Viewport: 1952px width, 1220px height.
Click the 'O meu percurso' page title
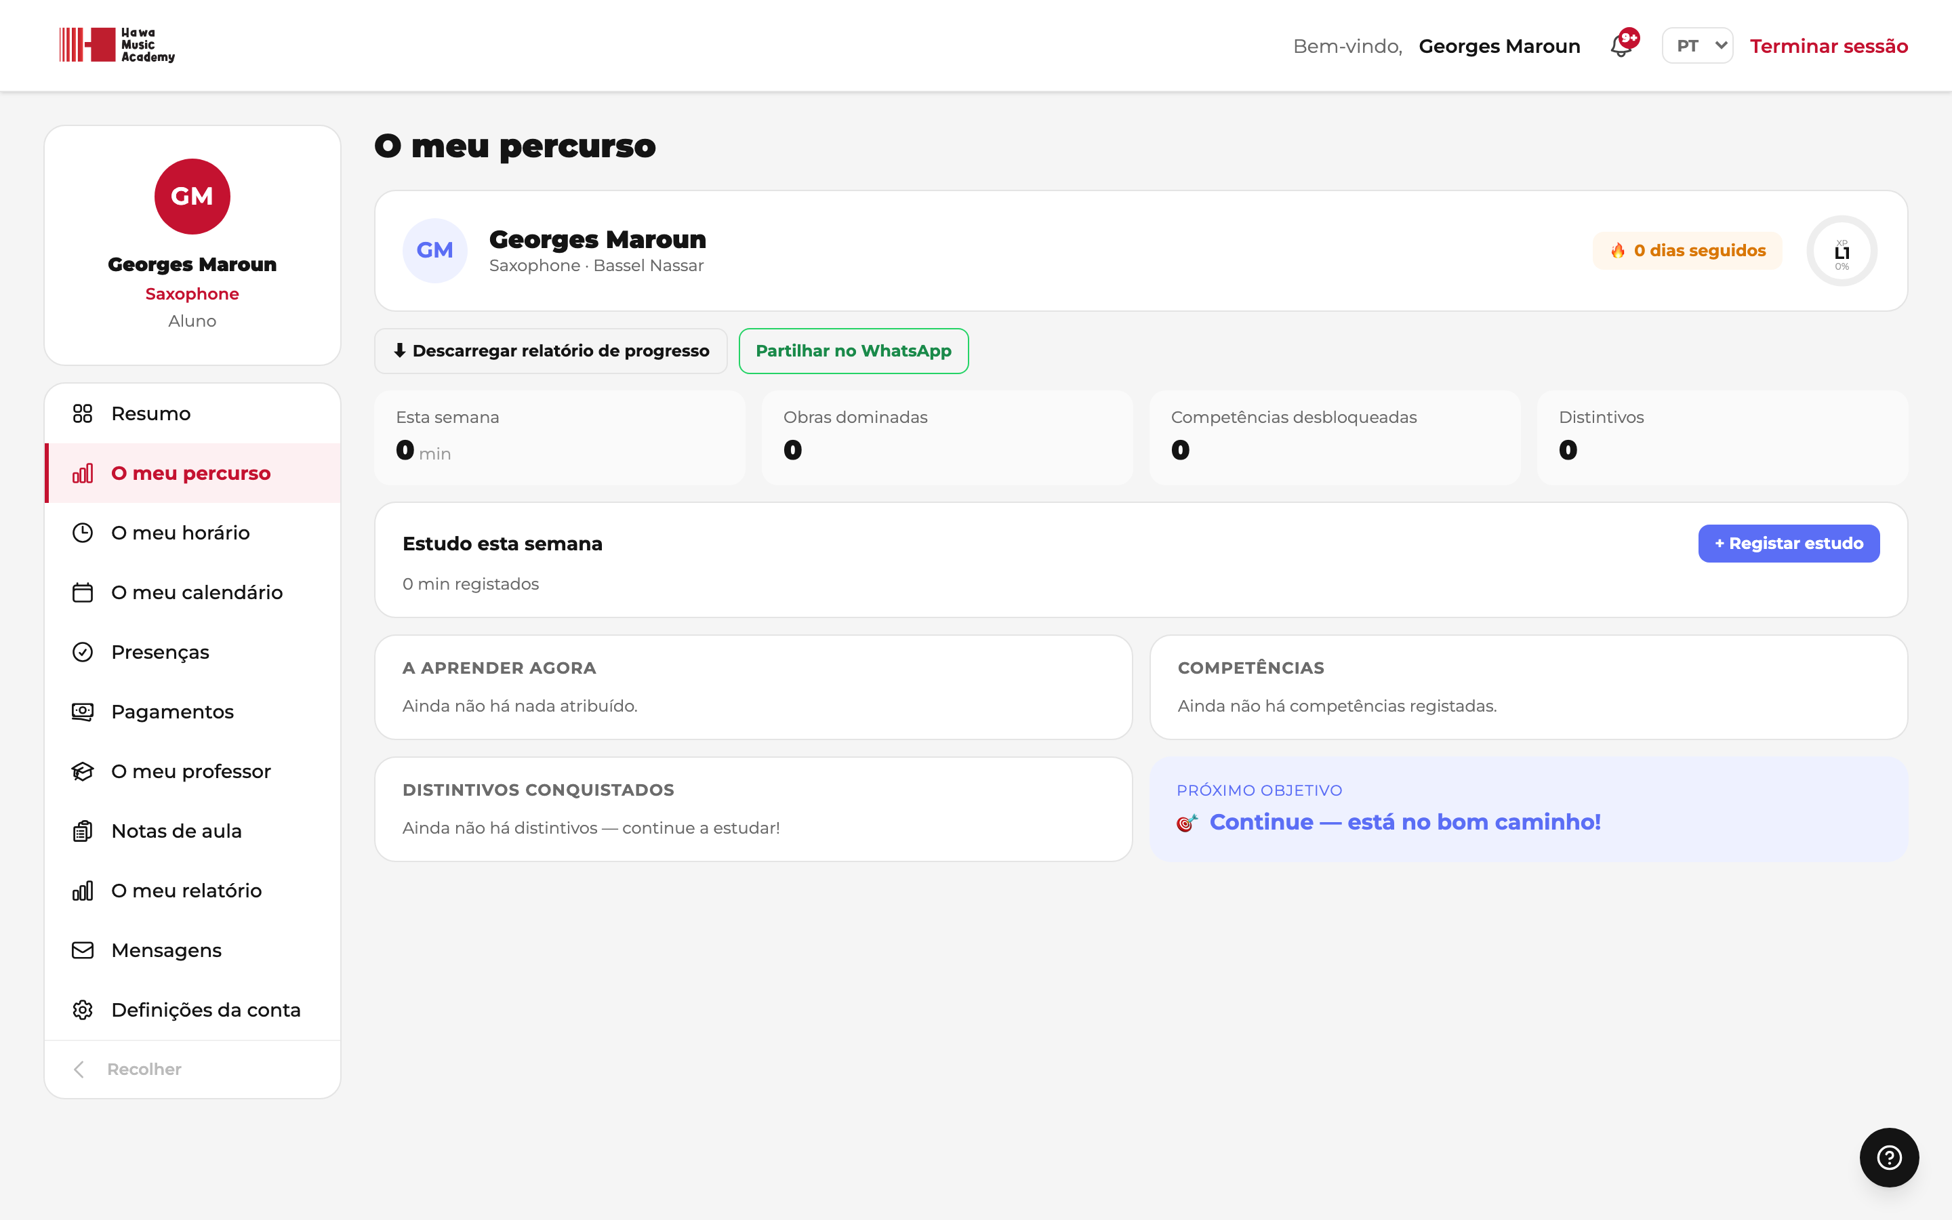(x=514, y=146)
